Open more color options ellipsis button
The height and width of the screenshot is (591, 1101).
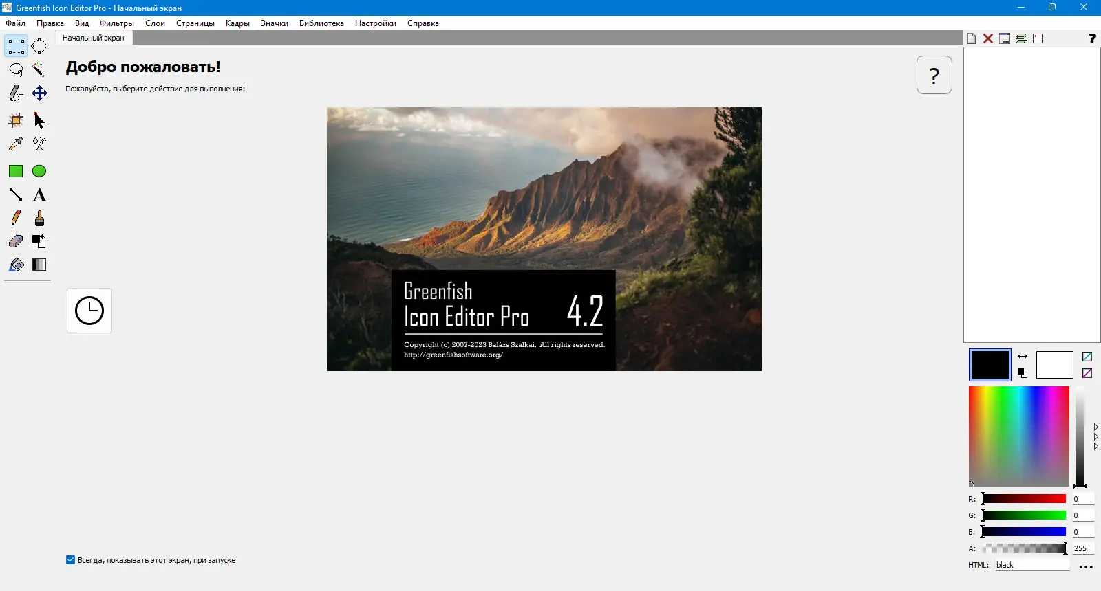1086,567
